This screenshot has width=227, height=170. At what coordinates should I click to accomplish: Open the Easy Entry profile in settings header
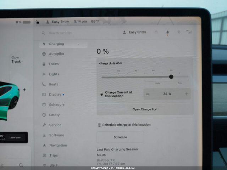pos(134,32)
